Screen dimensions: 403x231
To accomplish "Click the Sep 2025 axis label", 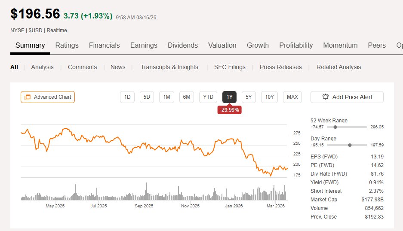I will [x=144, y=206].
